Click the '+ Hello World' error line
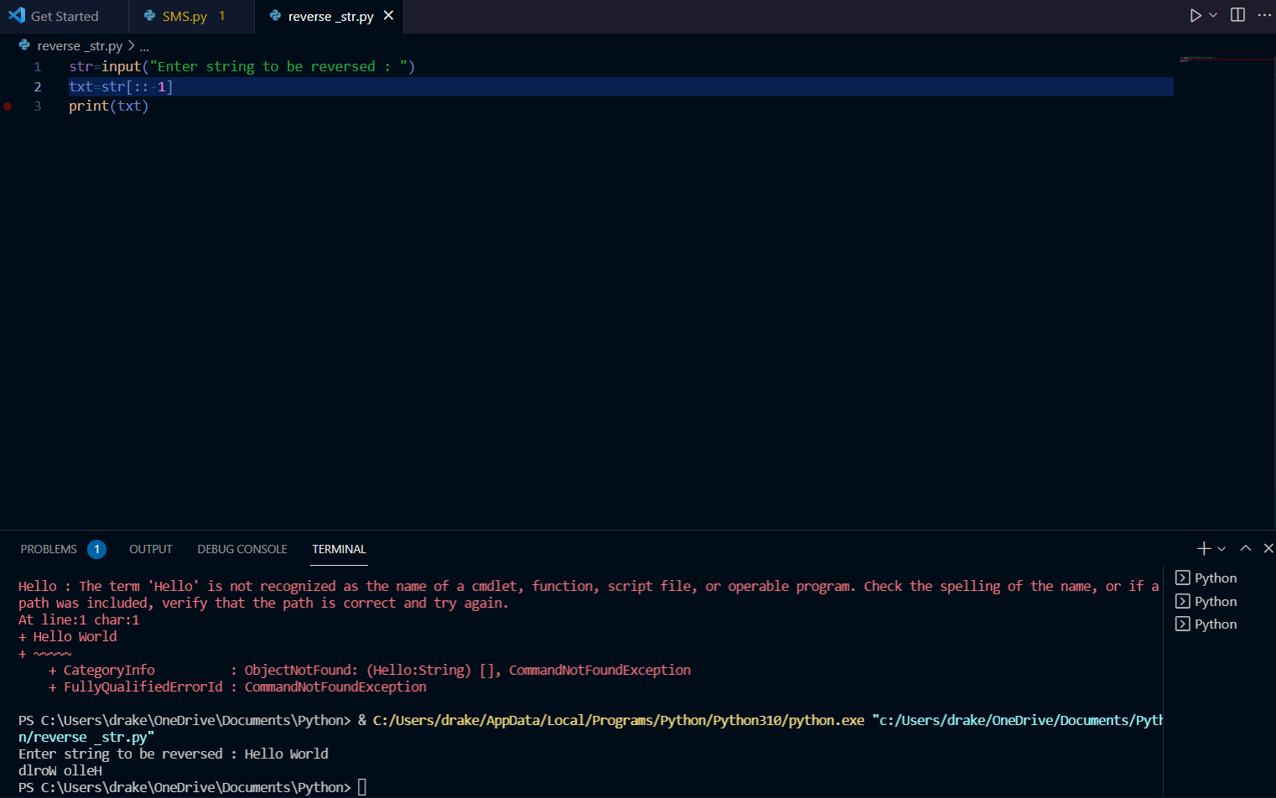Viewport: 1276px width, 798px height. (x=68, y=636)
